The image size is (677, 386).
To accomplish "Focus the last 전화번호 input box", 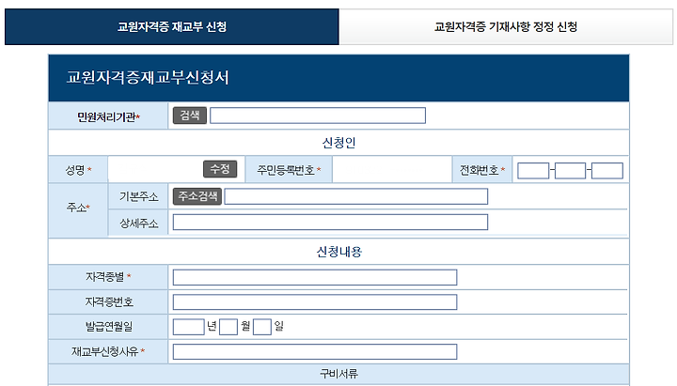I will tap(607, 171).
